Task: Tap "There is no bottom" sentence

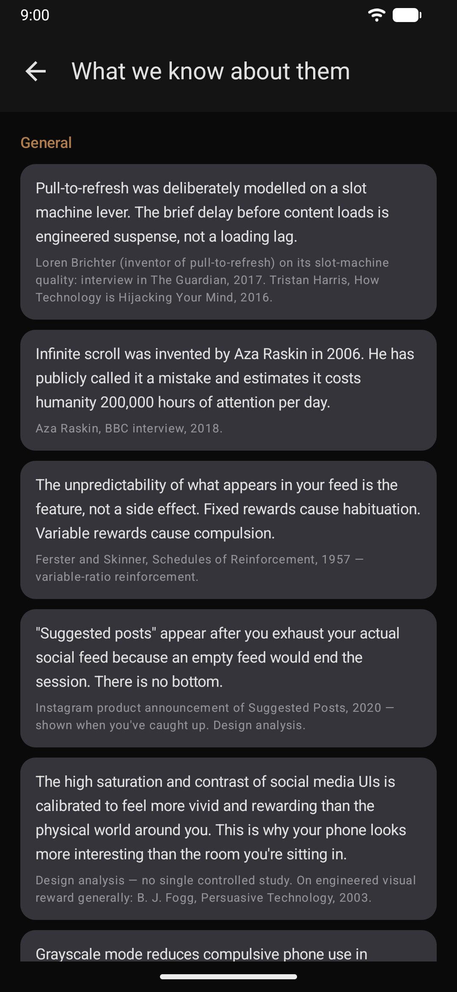Action: tap(159, 682)
